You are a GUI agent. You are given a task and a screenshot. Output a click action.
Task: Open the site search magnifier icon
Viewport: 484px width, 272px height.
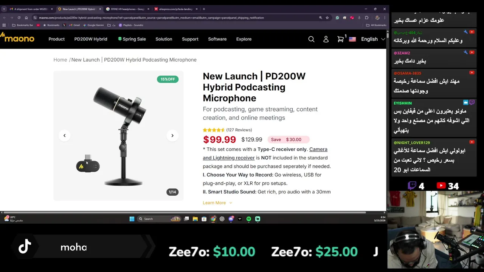click(x=311, y=39)
